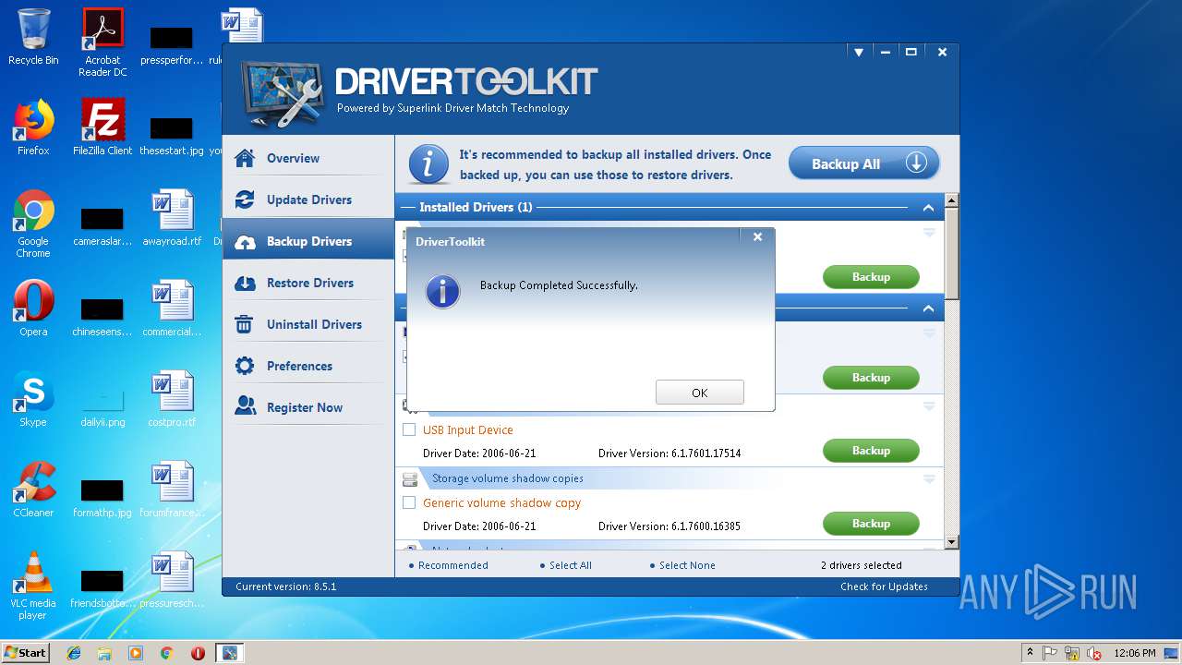Image resolution: width=1182 pixels, height=665 pixels.
Task: Click the info icon beside backup recommendation
Action: (428, 164)
